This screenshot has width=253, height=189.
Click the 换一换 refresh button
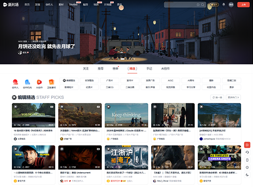217,97
